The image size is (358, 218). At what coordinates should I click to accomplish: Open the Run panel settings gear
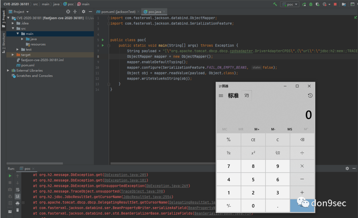[347, 169]
